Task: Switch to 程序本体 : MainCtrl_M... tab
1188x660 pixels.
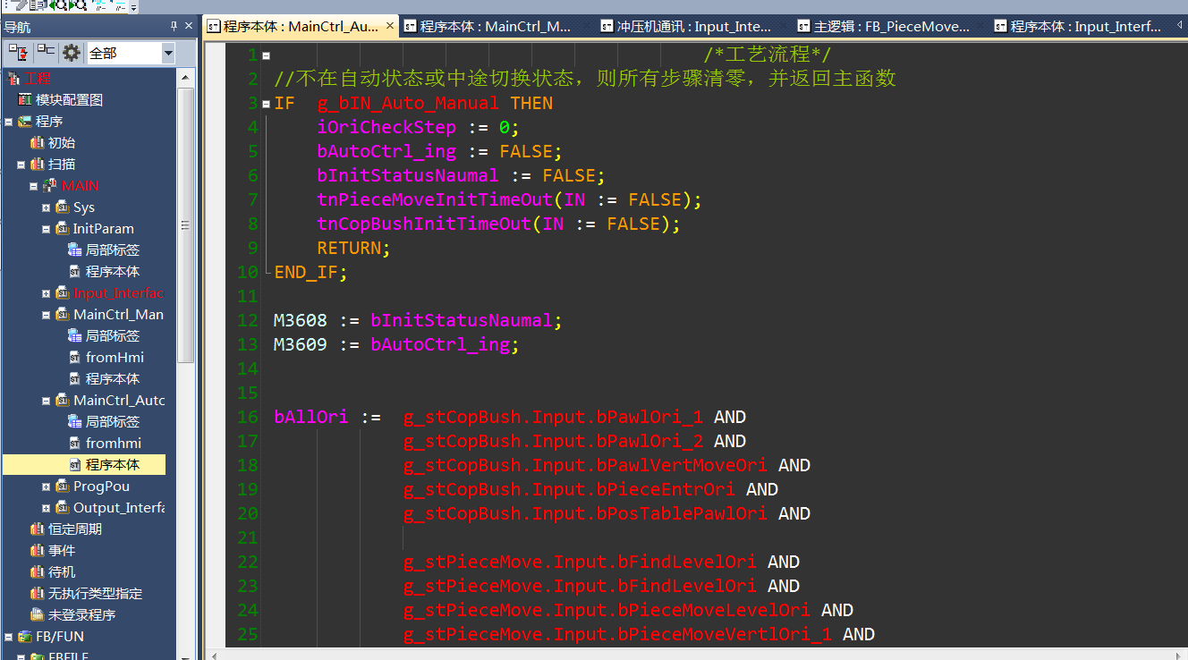Action: pyautogui.click(x=498, y=27)
